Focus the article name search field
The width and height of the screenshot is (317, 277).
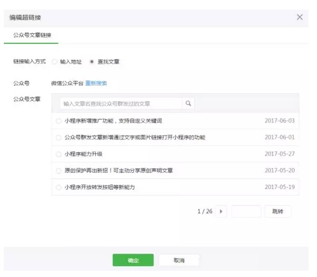pyautogui.click(x=121, y=104)
